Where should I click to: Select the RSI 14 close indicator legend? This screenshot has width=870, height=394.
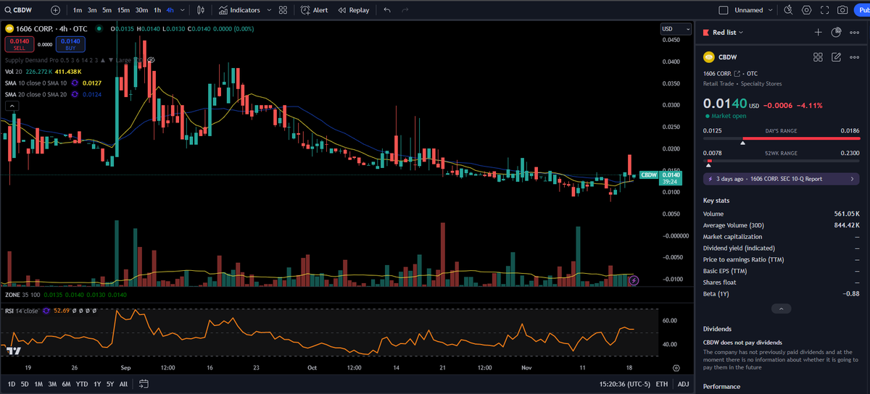pyautogui.click(x=23, y=311)
